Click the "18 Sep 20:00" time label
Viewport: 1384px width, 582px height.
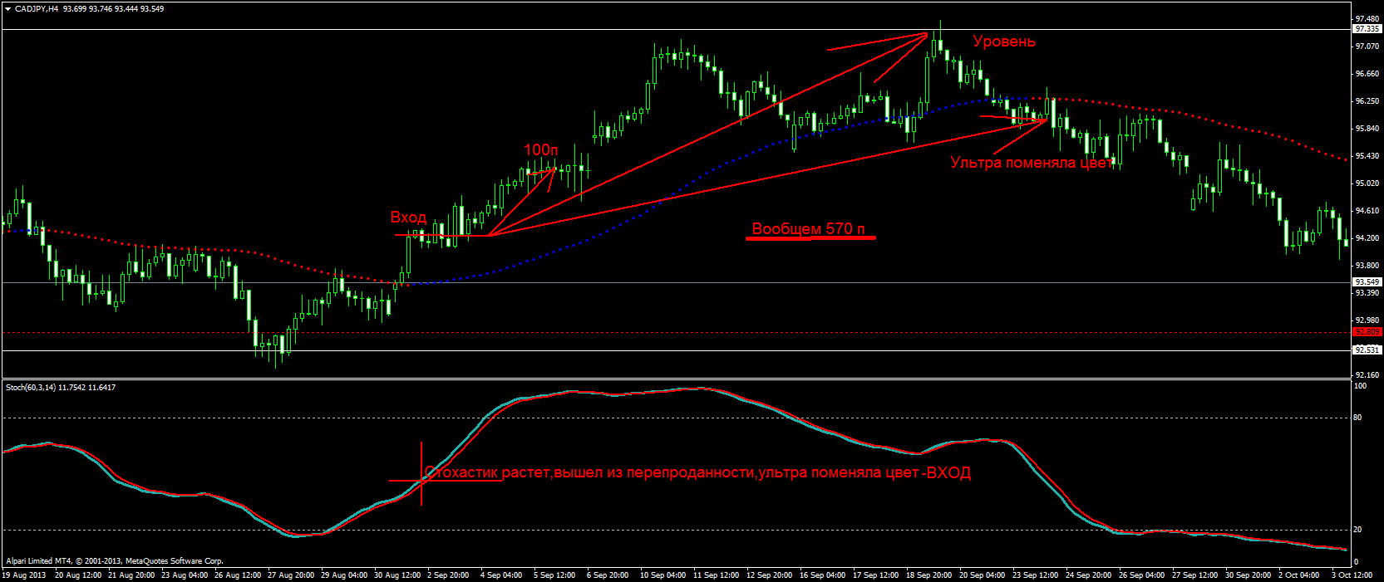(x=929, y=575)
